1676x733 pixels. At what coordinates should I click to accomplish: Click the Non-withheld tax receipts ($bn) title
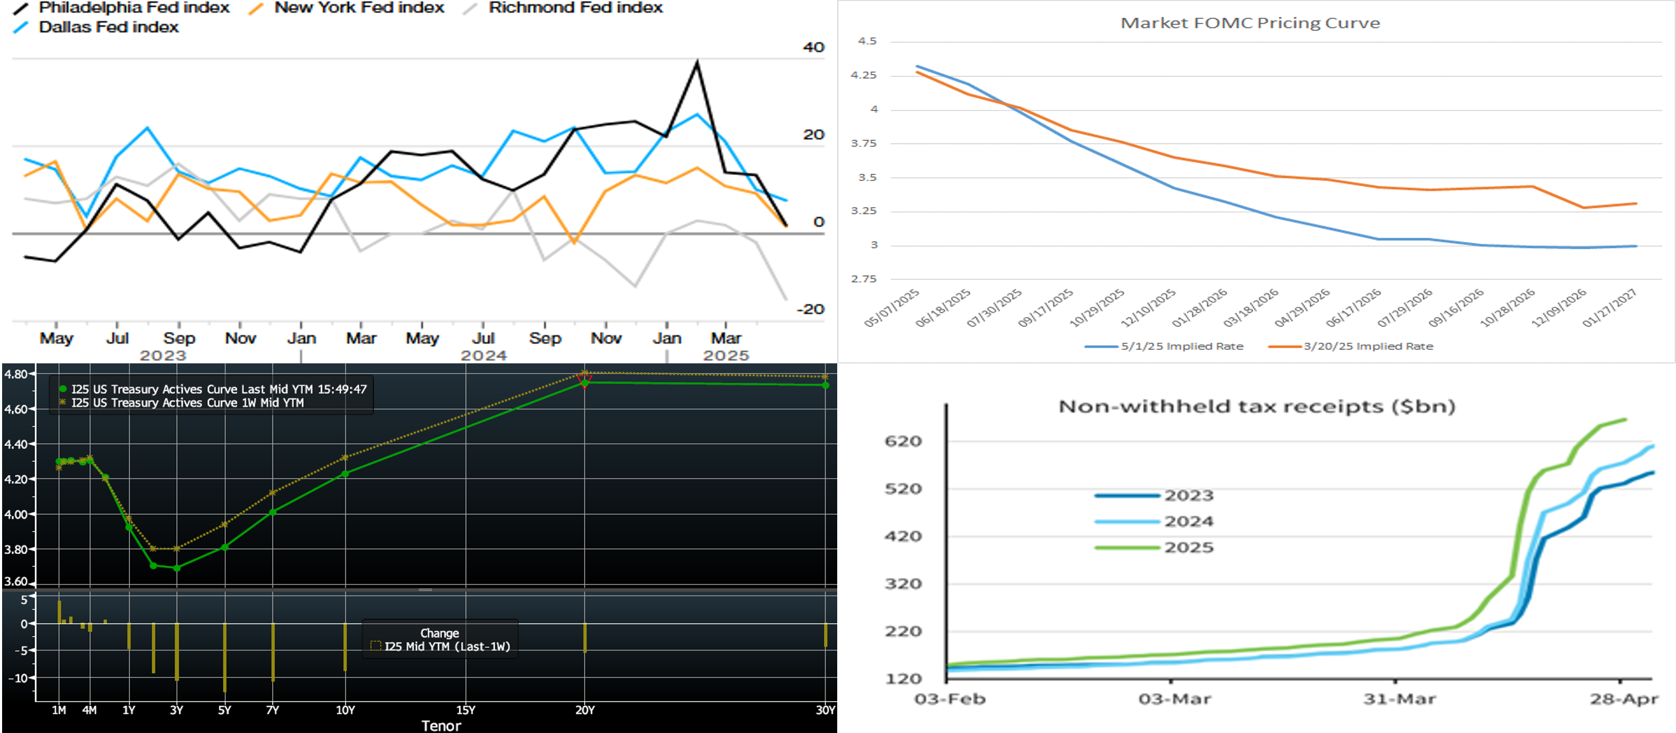point(1257,406)
